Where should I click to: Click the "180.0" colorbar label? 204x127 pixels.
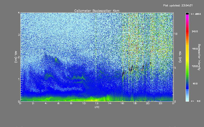tap(195, 49)
